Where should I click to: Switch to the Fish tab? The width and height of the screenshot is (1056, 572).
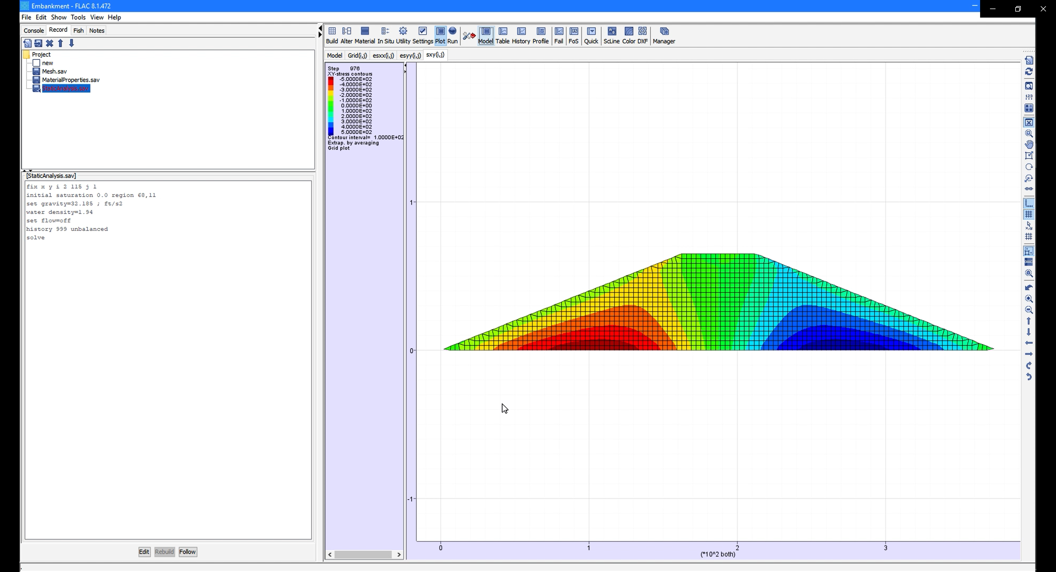[x=78, y=30]
